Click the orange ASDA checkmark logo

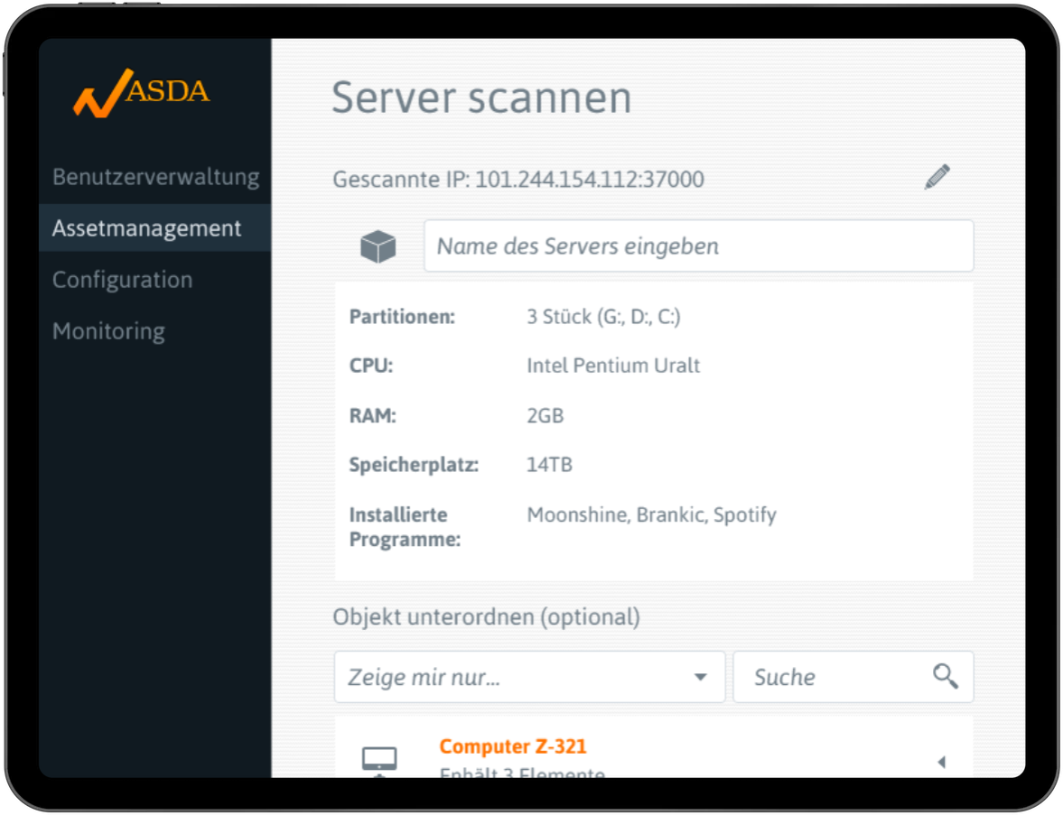click(141, 94)
